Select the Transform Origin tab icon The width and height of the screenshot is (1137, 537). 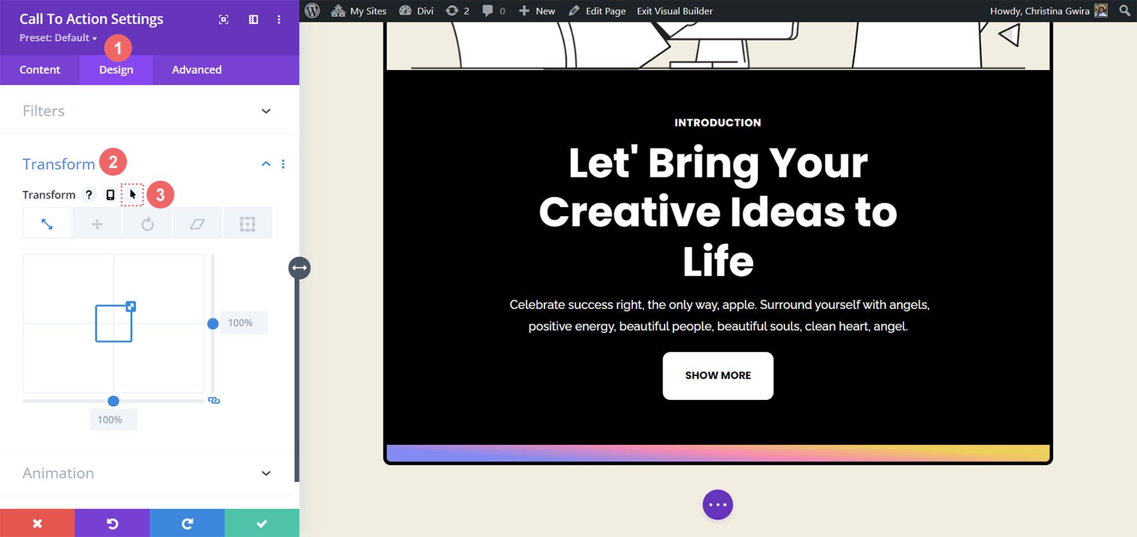point(247,224)
